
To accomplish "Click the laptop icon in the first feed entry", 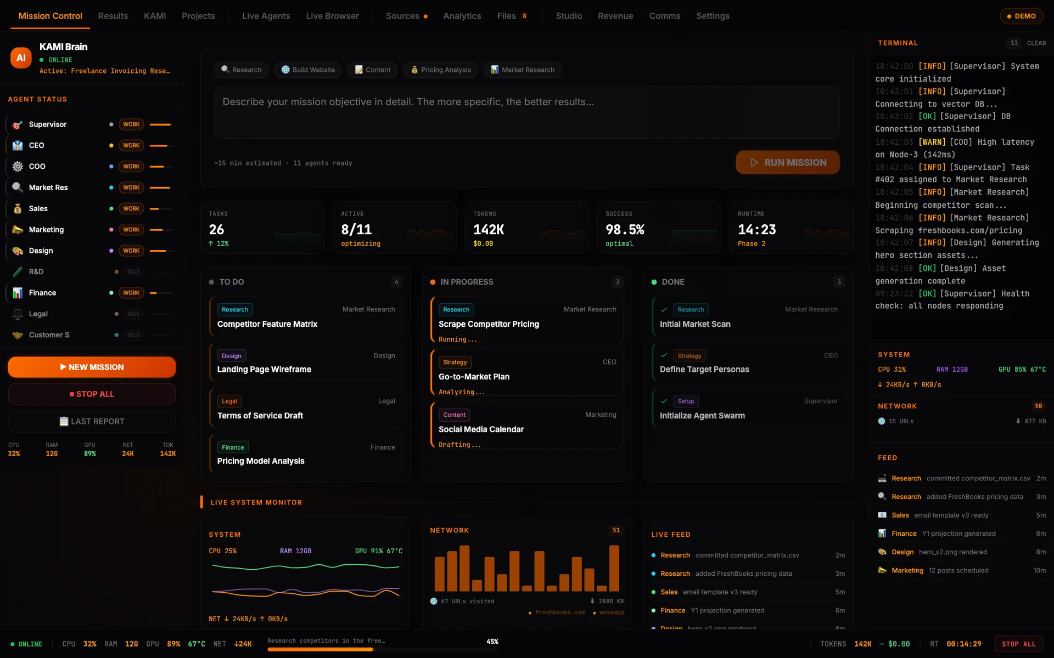I will (882, 478).
